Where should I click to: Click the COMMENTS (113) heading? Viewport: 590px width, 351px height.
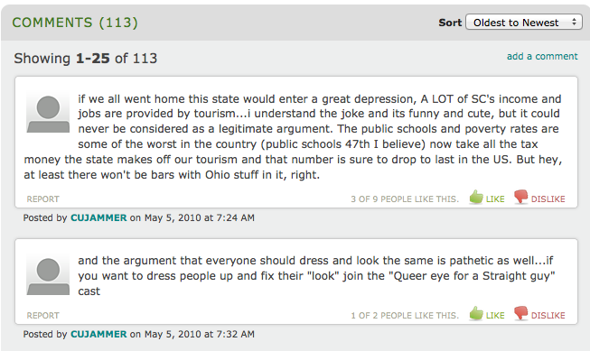(75, 23)
